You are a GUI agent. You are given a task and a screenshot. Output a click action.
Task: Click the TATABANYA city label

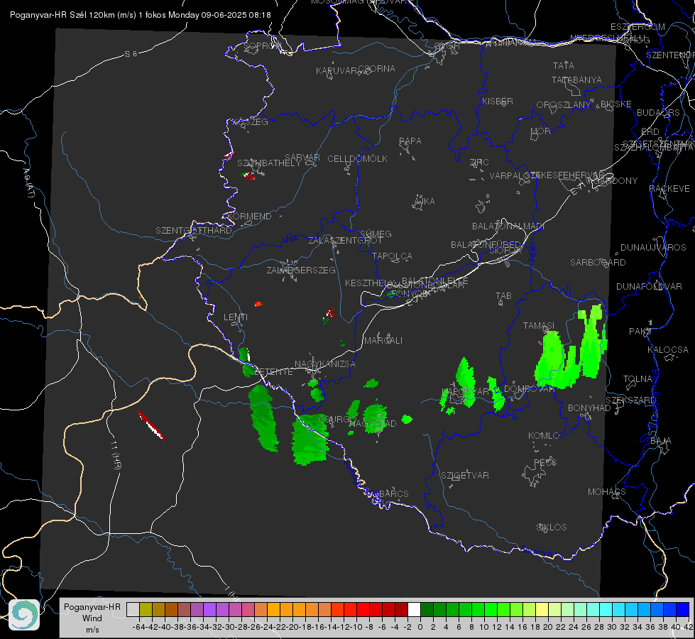pos(576,80)
